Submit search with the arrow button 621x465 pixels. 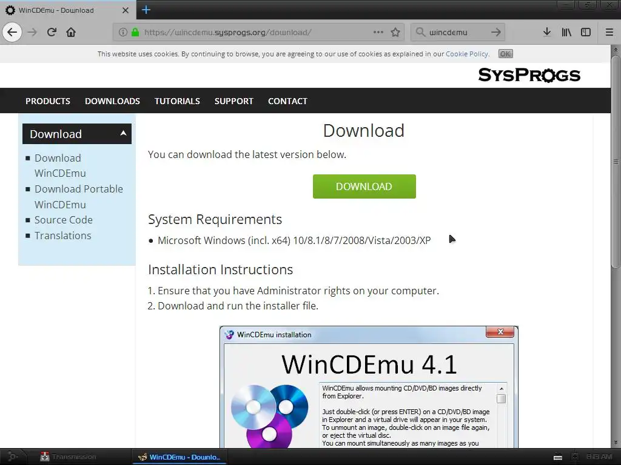pos(496,32)
